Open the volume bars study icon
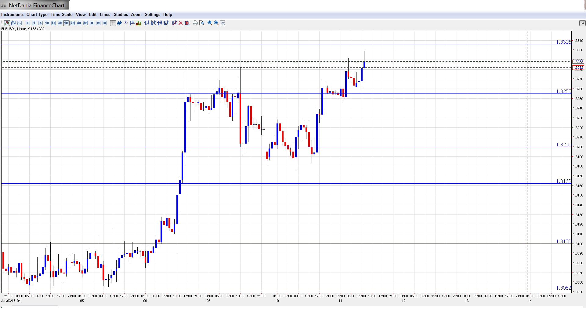Image resolution: width=586 pixels, height=330 pixels. [x=139, y=23]
